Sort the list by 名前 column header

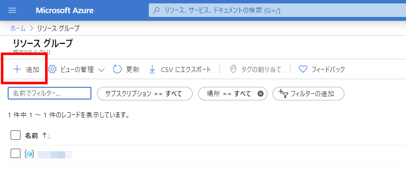pos(31,136)
